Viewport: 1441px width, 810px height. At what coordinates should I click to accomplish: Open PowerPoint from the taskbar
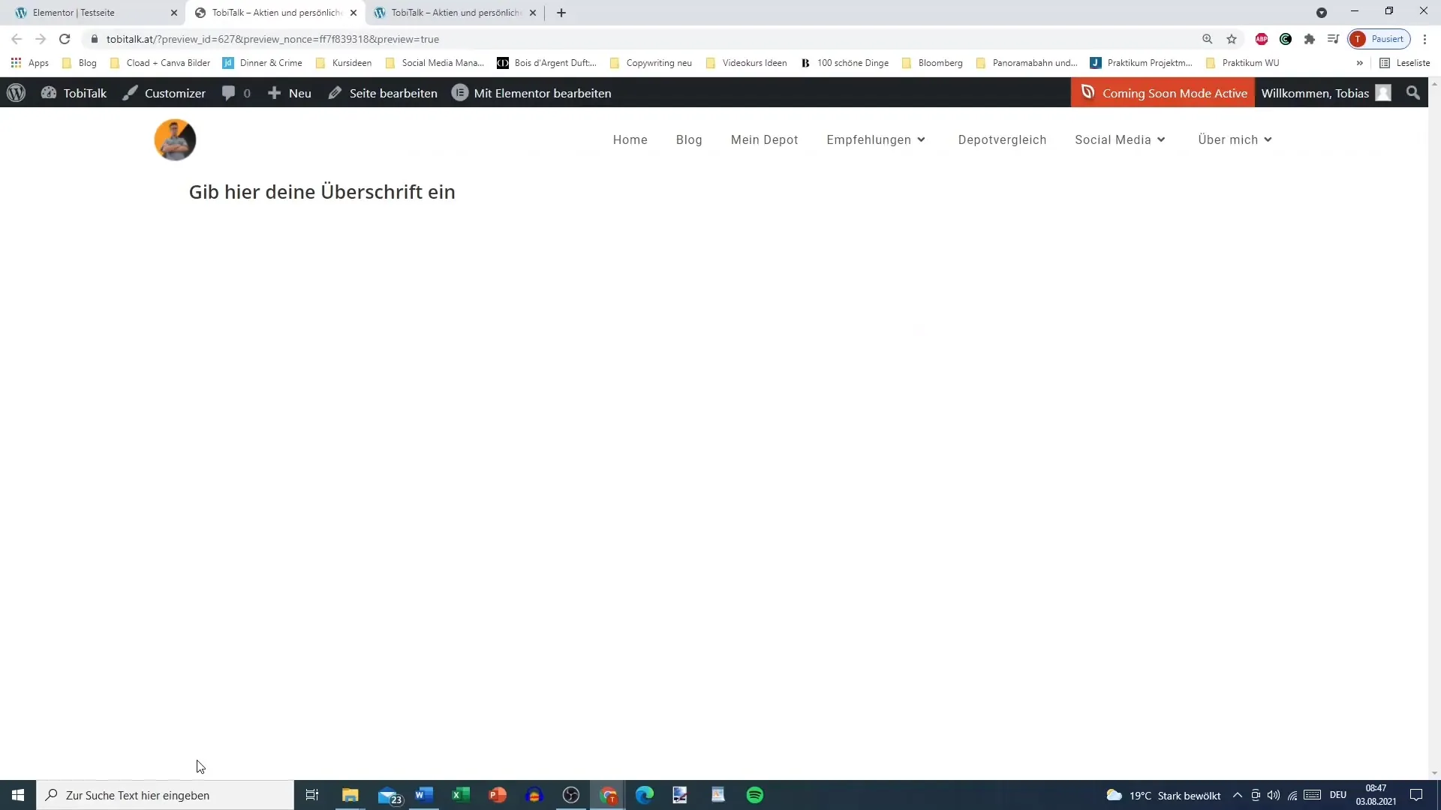498,795
